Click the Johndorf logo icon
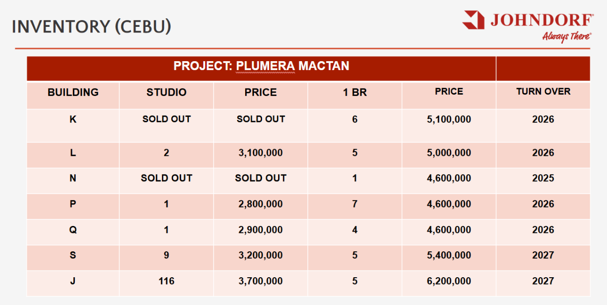The height and width of the screenshot is (305, 607). pos(473,20)
